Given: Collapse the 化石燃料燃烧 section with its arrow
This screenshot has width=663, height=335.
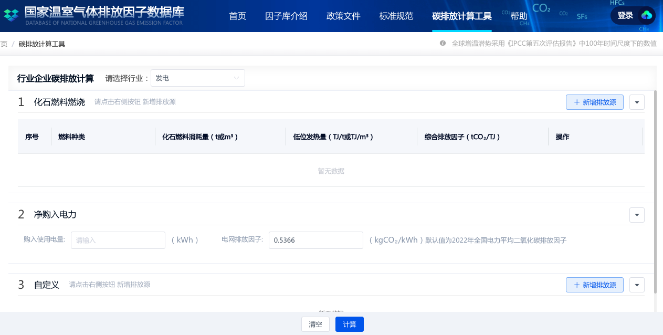Looking at the screenshot, I should click(637, 102).
